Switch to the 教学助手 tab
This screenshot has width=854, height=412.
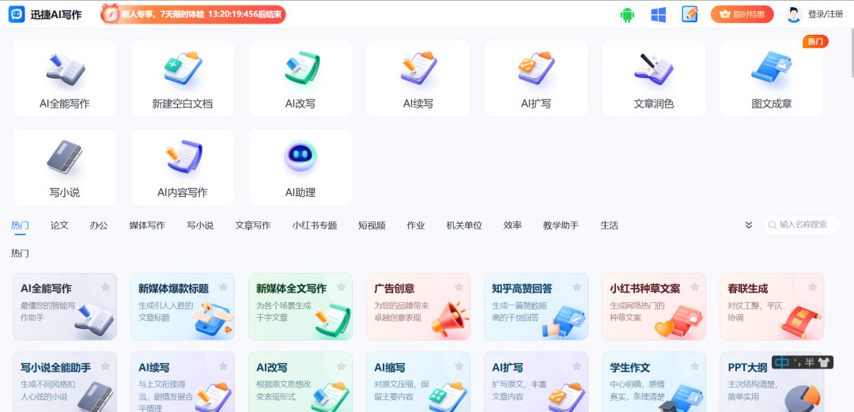pos(561,225)
